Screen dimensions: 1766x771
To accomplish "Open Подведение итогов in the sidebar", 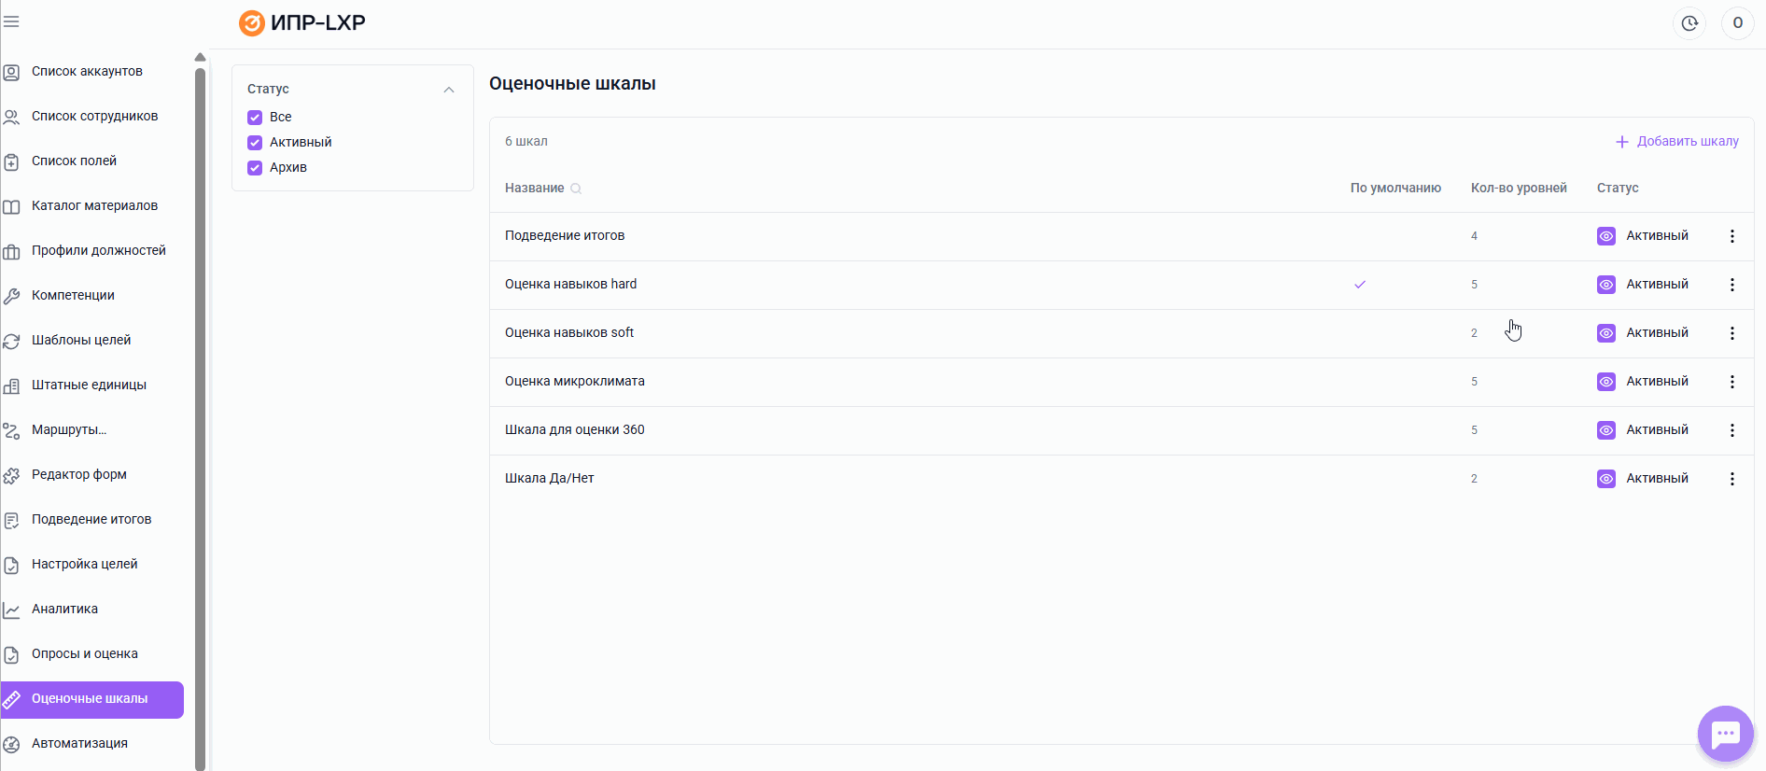I will pyautogui.click(x=91, y=519).
